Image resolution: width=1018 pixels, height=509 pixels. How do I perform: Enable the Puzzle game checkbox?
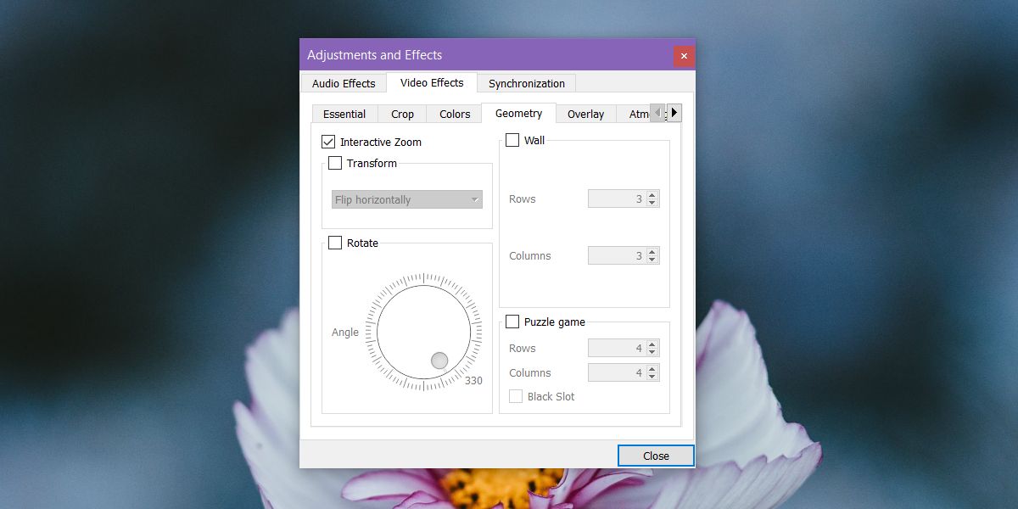(x=512, y=322)
